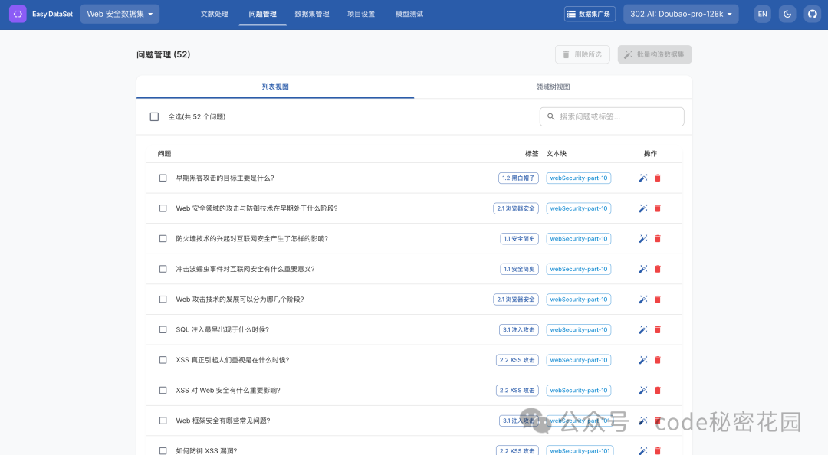
Task: Click magic wand for 冲击波蠕虫事件 row
Action: coord(642,269)
